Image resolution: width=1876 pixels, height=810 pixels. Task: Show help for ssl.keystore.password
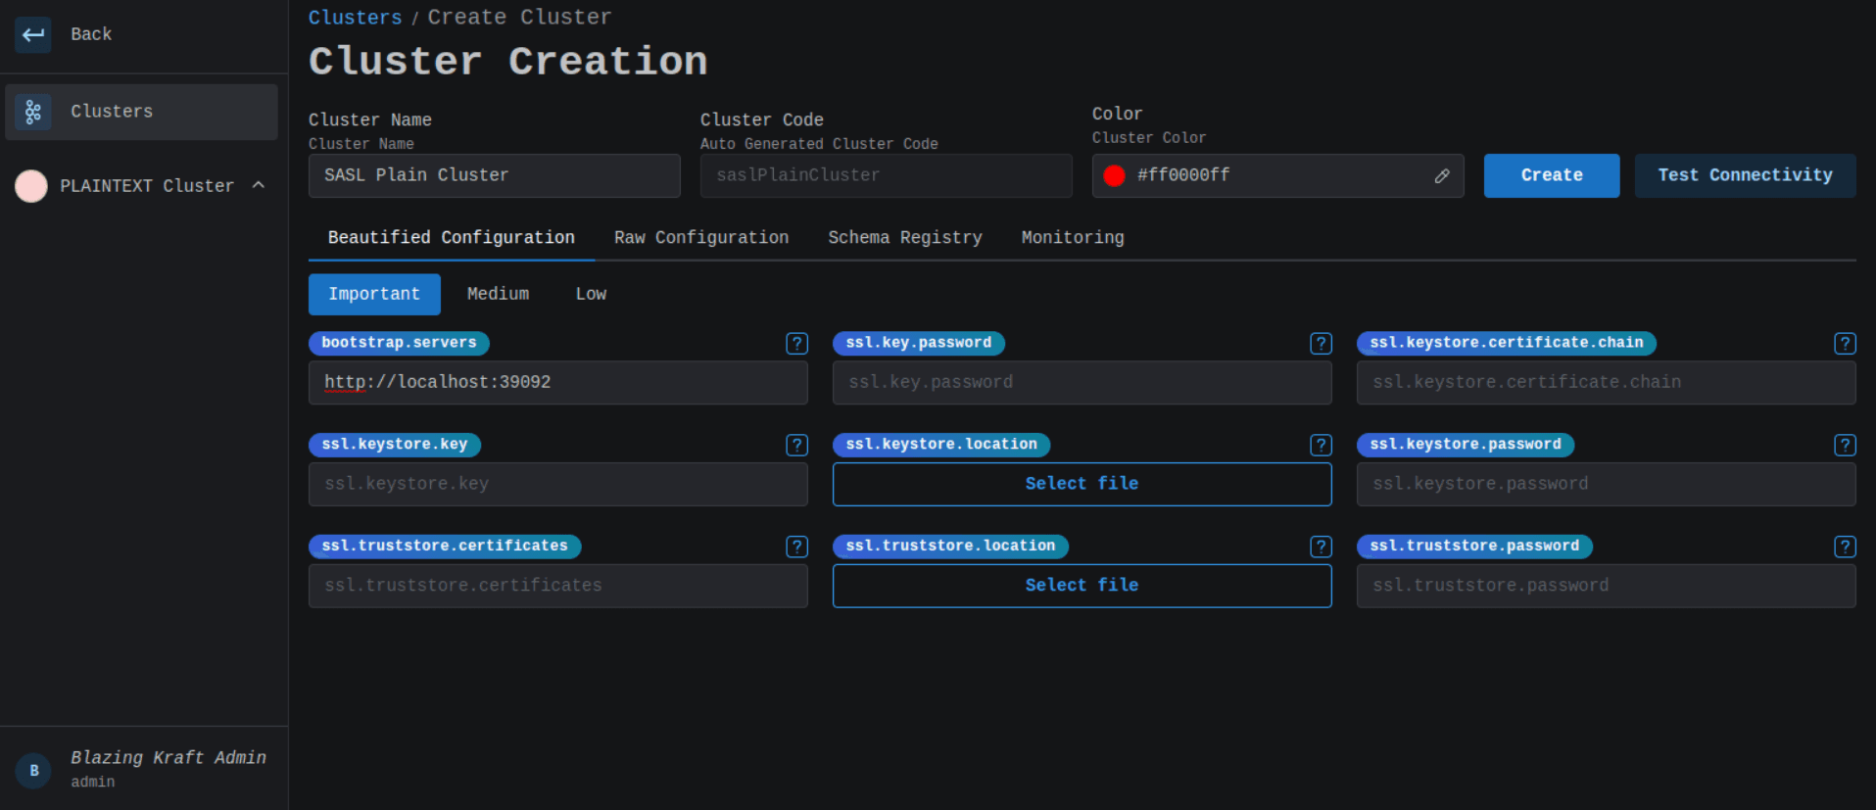pos(1846,446)
